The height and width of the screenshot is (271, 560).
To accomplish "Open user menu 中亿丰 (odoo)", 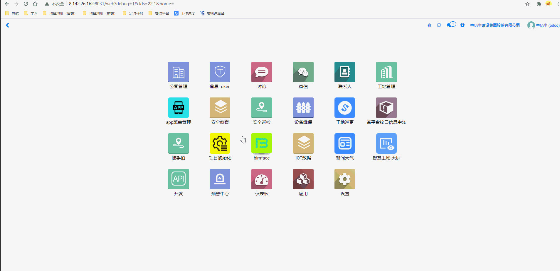I will [x=543, y=25].
